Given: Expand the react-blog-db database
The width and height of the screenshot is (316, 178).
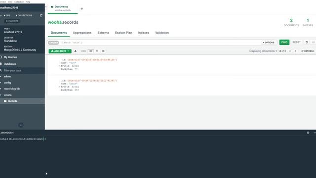Looking at the screenshot, I should 1,89.
